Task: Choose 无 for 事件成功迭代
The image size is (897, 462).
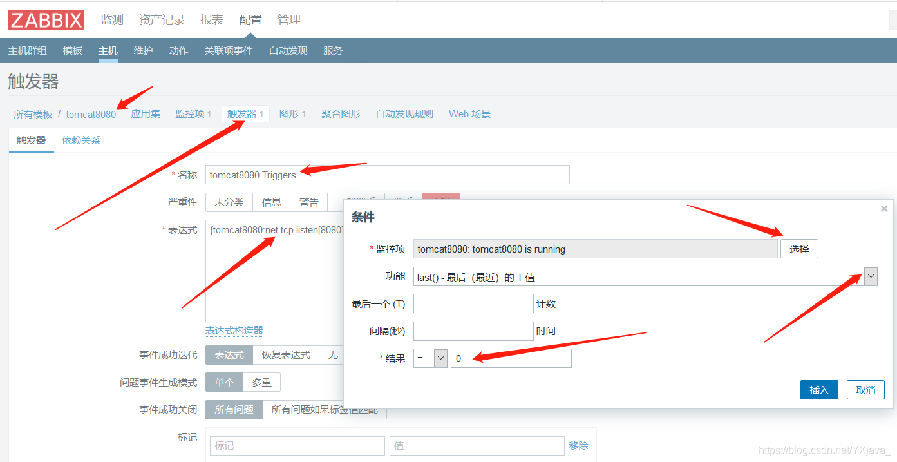Action: point(332,355)
